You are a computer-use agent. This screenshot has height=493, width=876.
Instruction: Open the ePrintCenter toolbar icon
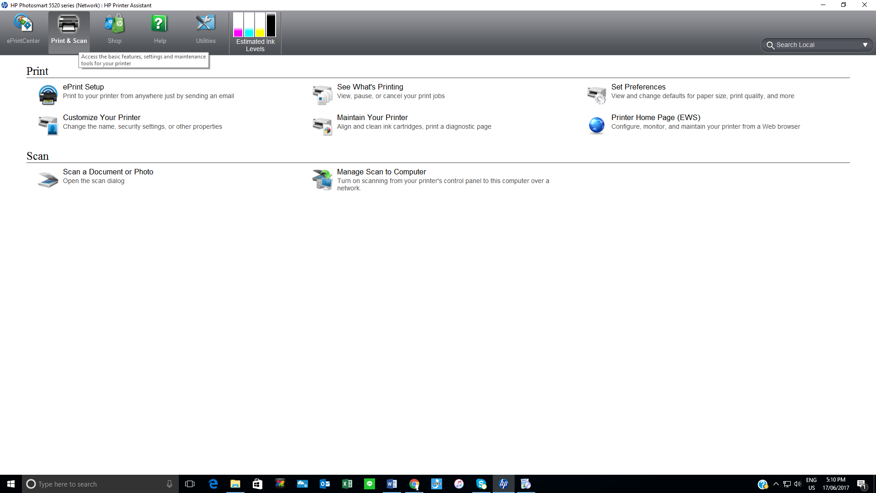click(23, 24)
